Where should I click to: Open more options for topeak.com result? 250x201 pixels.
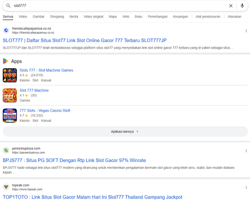pyautogui.click(x=246, y=187)
